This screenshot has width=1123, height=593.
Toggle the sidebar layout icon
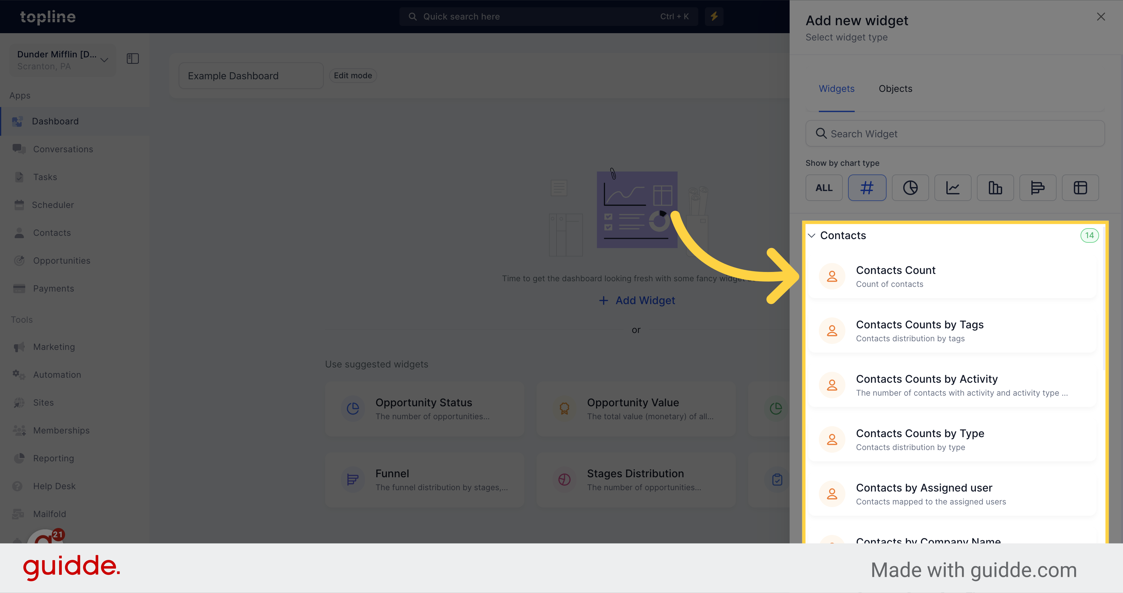(133, 59)
